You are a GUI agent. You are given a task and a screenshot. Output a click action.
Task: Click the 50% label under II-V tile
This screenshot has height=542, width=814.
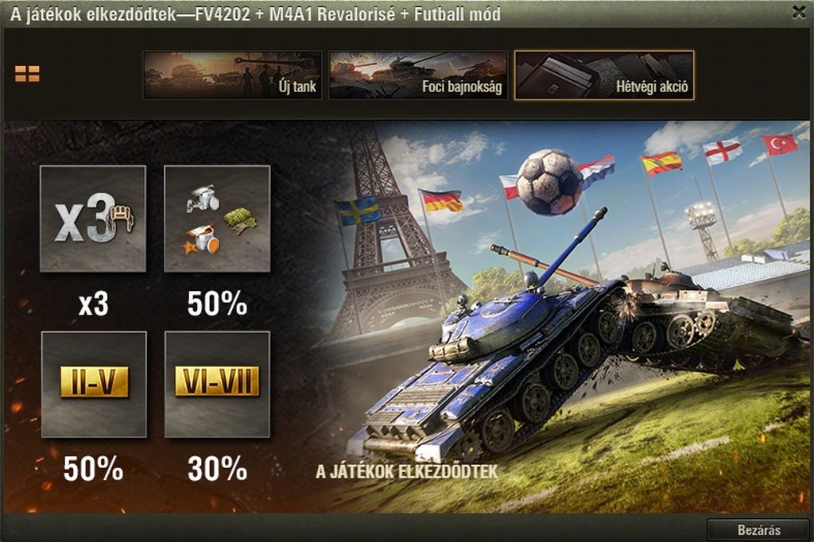click(94, 469)
